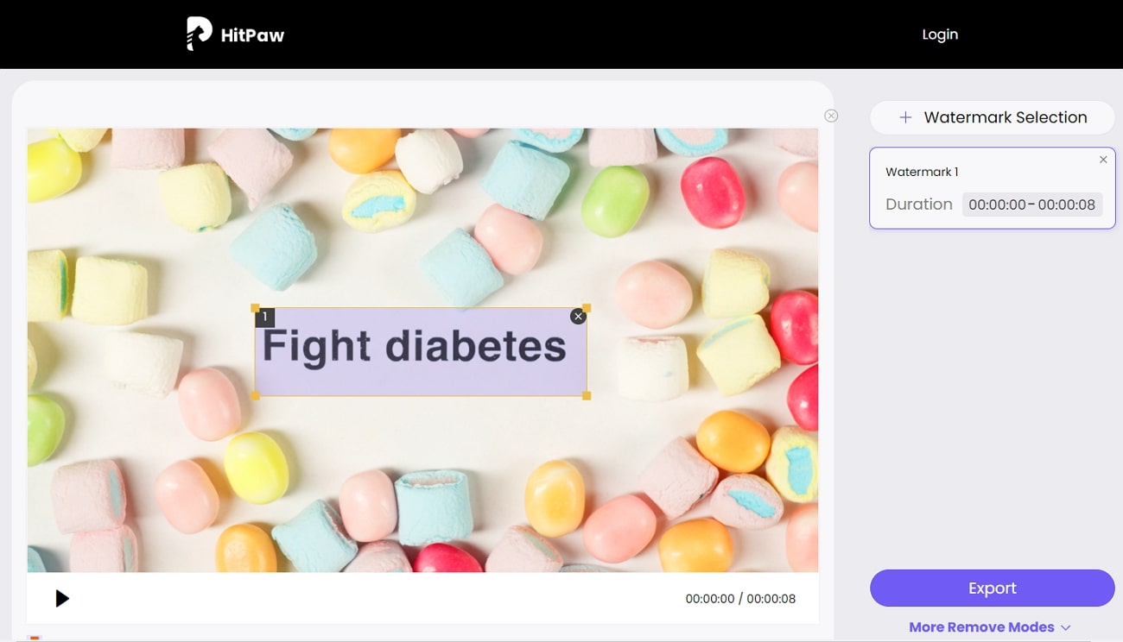The width and height of the screenshot is (1123, 642).
Task: Play the video preview
Action: [62, 598]
